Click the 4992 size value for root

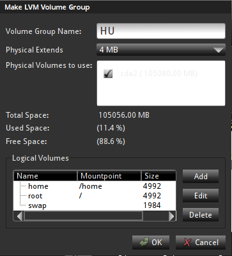point(152,196)
